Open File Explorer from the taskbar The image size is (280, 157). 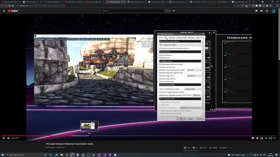62,155
